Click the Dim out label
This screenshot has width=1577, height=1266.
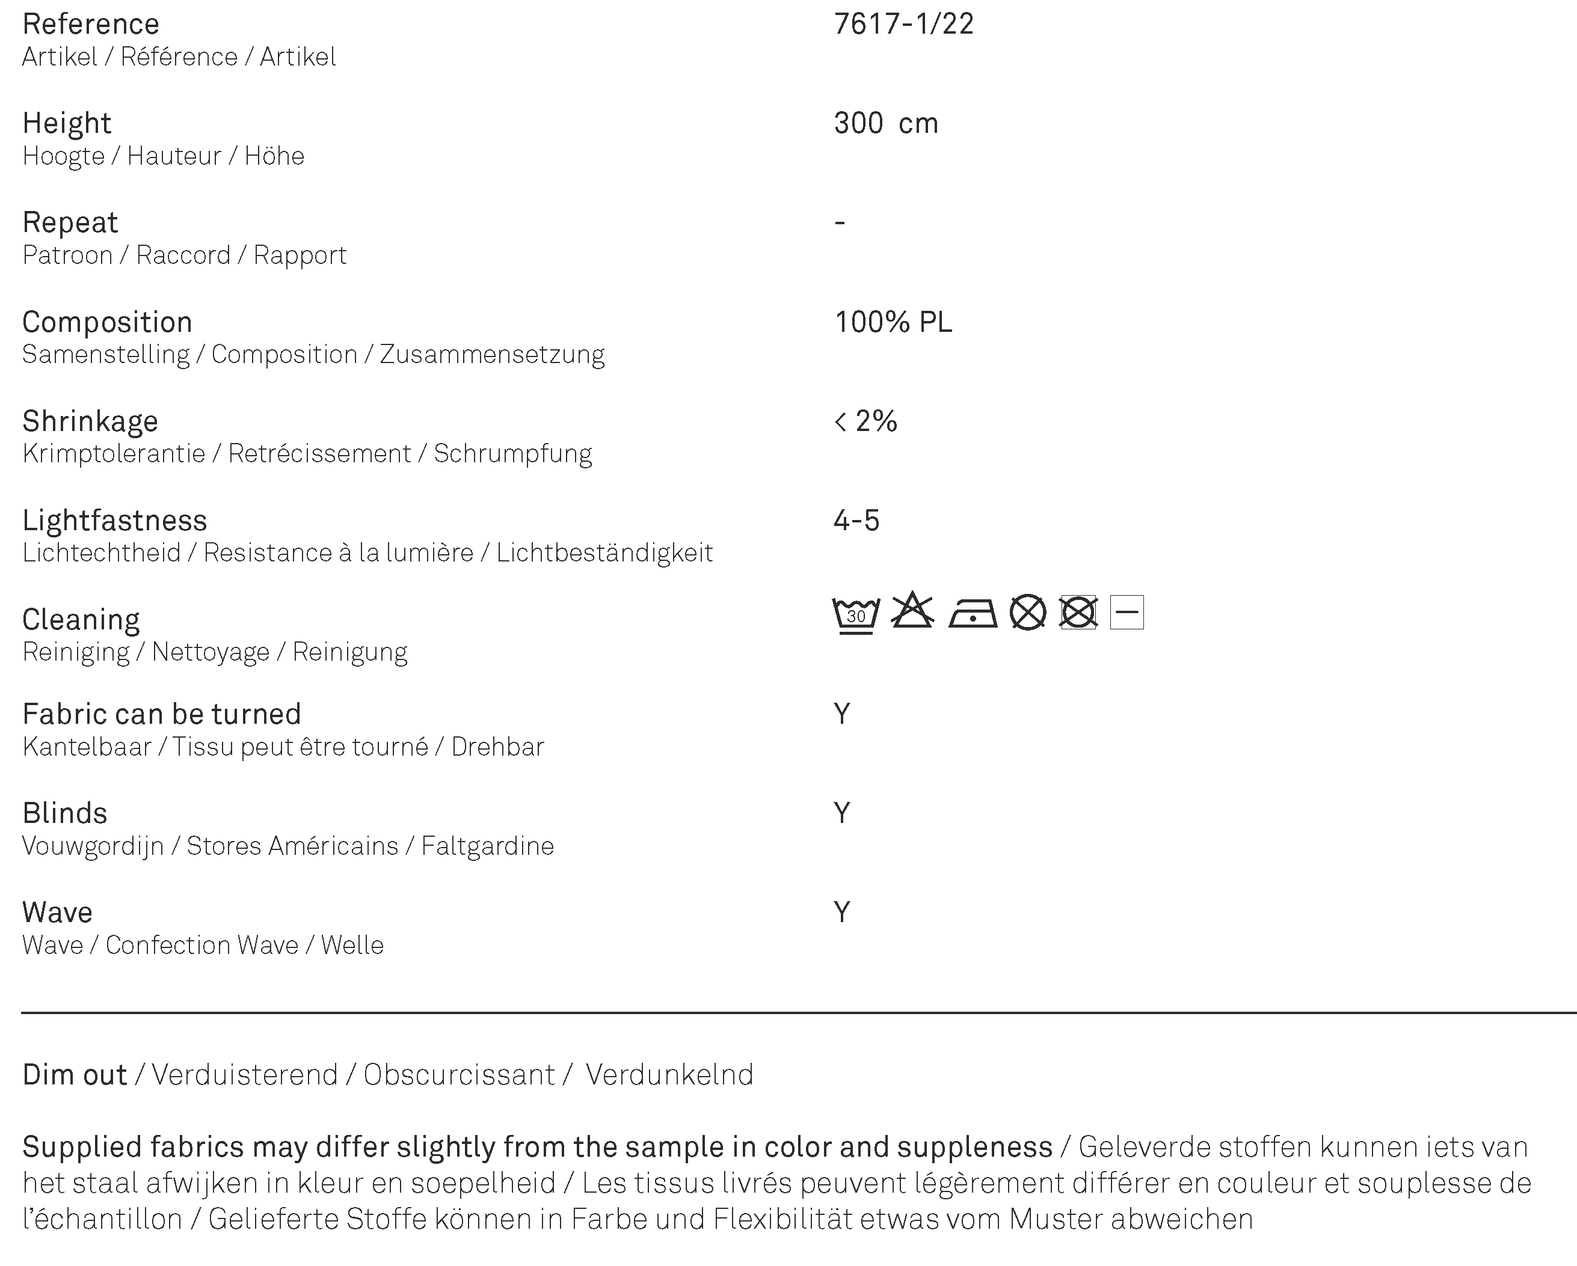(75, 1075)
